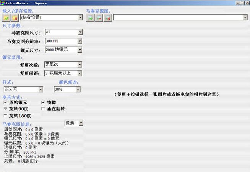The image size is (250, 172).
Task: Expand the 复用间距 3 块镶元以上 dropdown
Action: [80, 73]
